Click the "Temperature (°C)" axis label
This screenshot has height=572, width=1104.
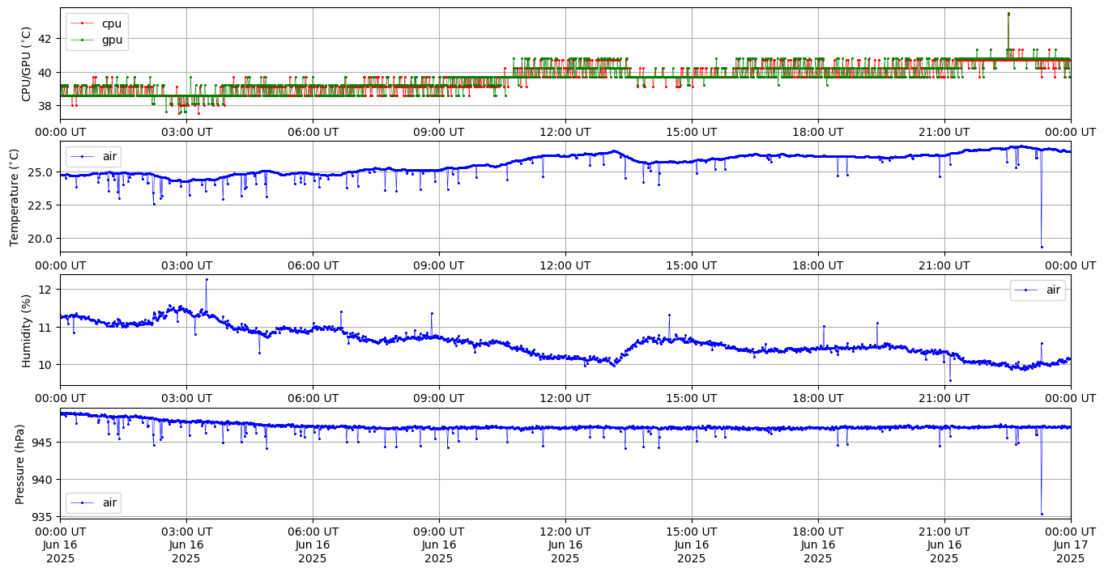15,197
